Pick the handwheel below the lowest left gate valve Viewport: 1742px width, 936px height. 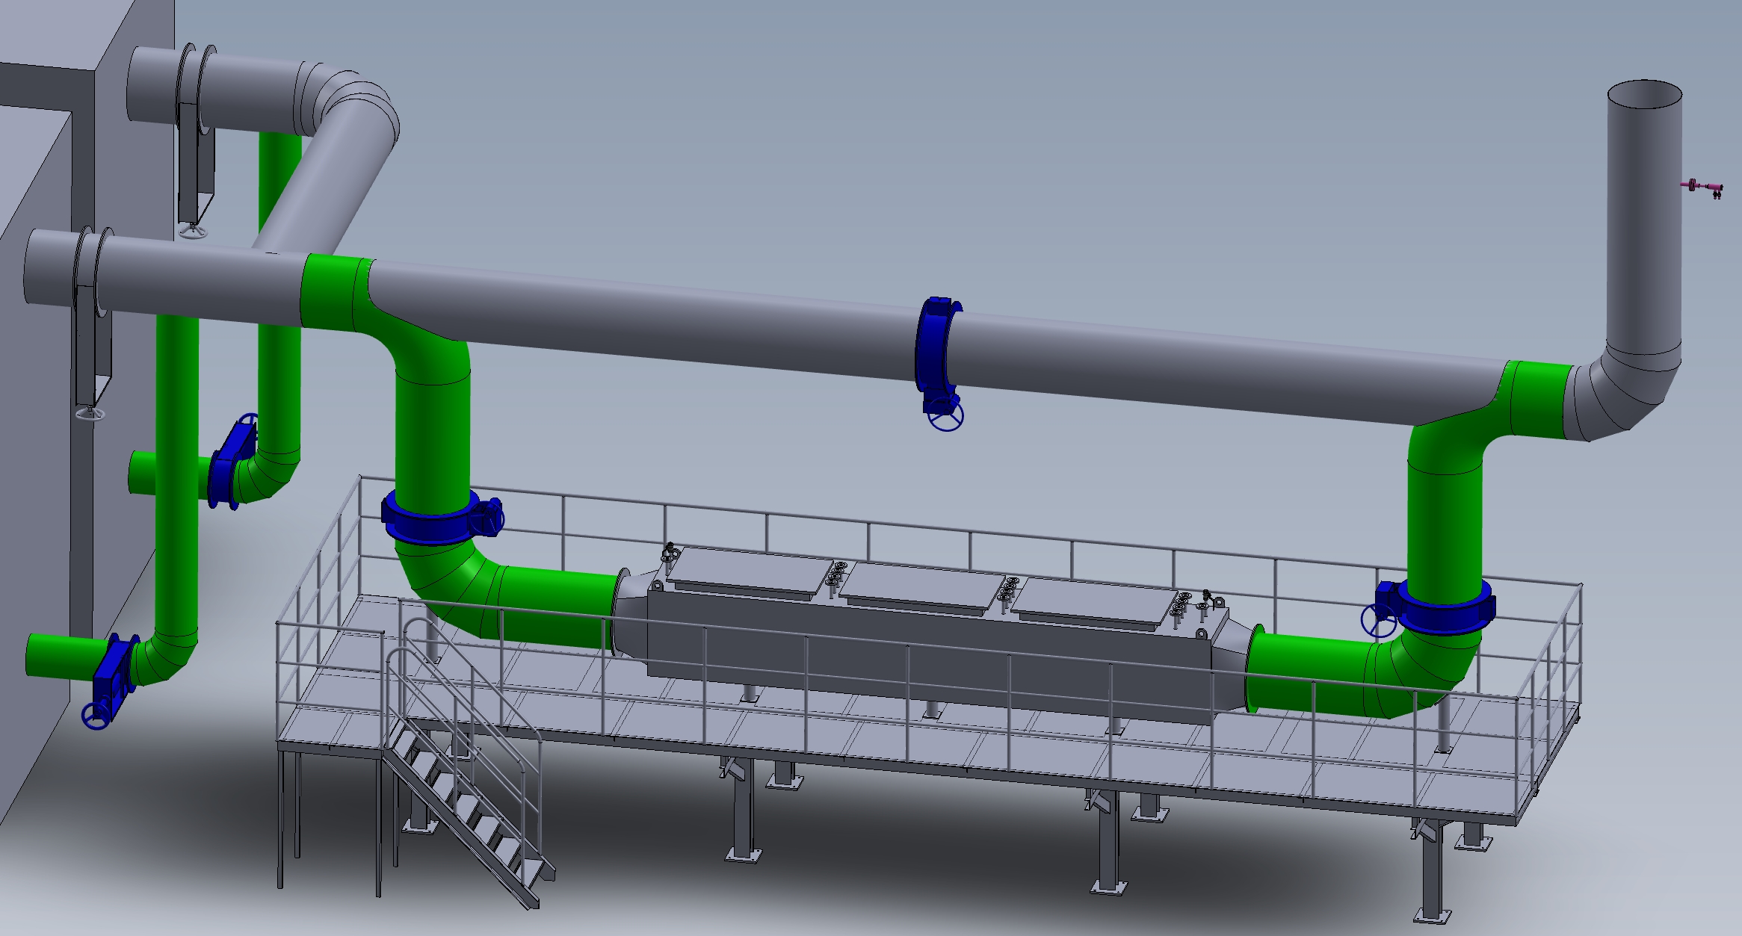pyautogui.click(x=97, y=716)
